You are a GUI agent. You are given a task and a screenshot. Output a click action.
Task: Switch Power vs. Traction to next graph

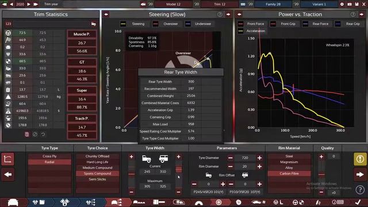click(x=362, y=14)
